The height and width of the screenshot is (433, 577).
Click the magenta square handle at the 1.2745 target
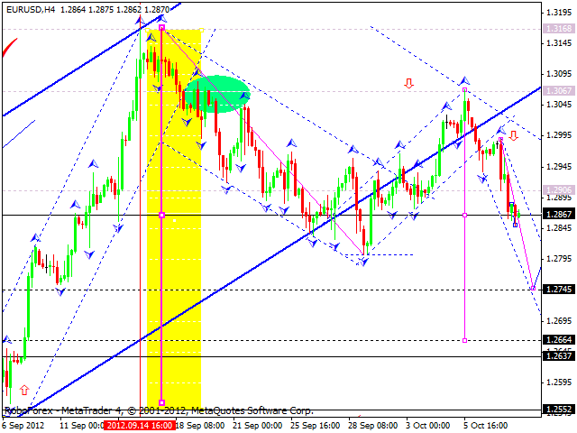pyautogui.click(x=533, y=288)
